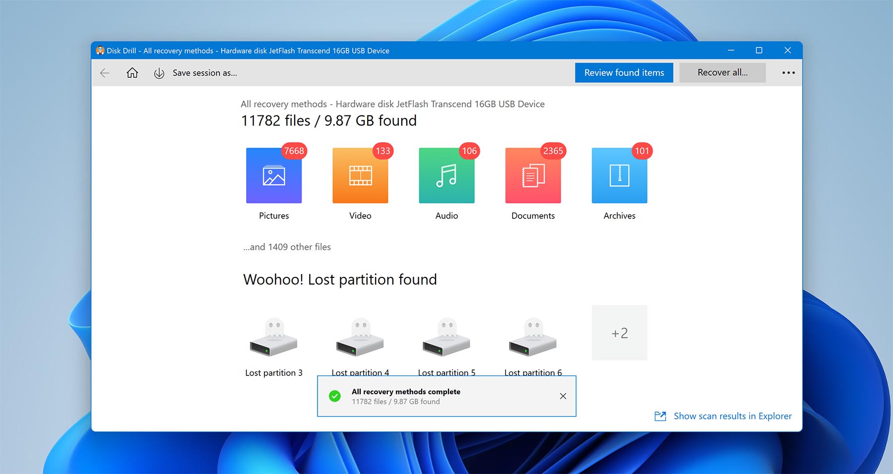Click All recovery methods complete text

pos(406,392)
